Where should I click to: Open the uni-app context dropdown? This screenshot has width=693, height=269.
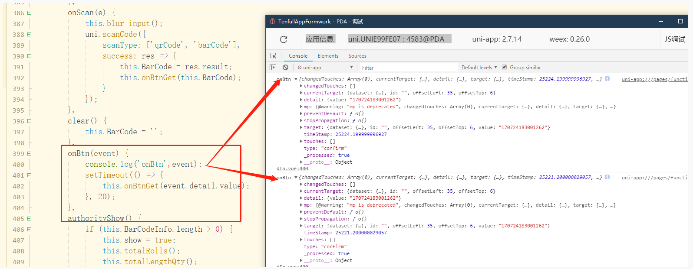click(325, 68)
